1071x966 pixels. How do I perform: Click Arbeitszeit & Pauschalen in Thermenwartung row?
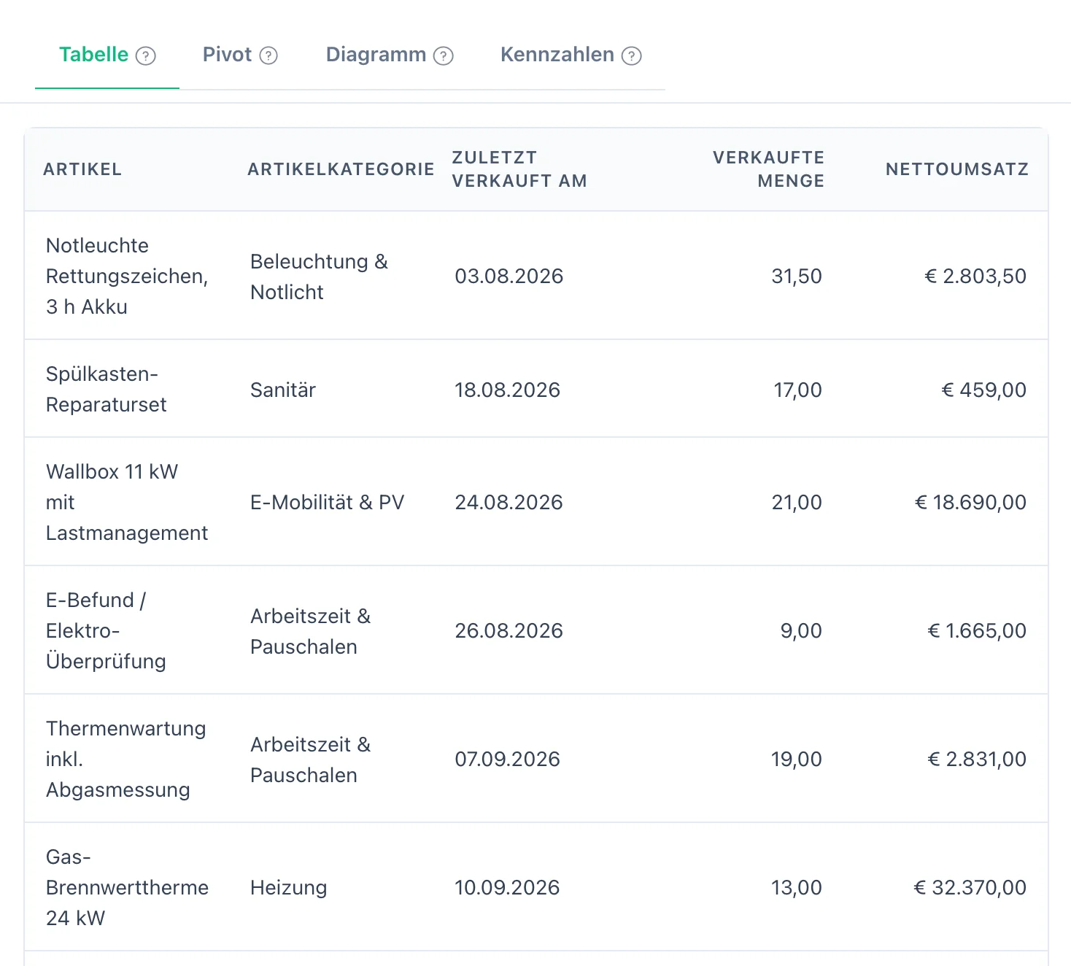click(310, 760)
